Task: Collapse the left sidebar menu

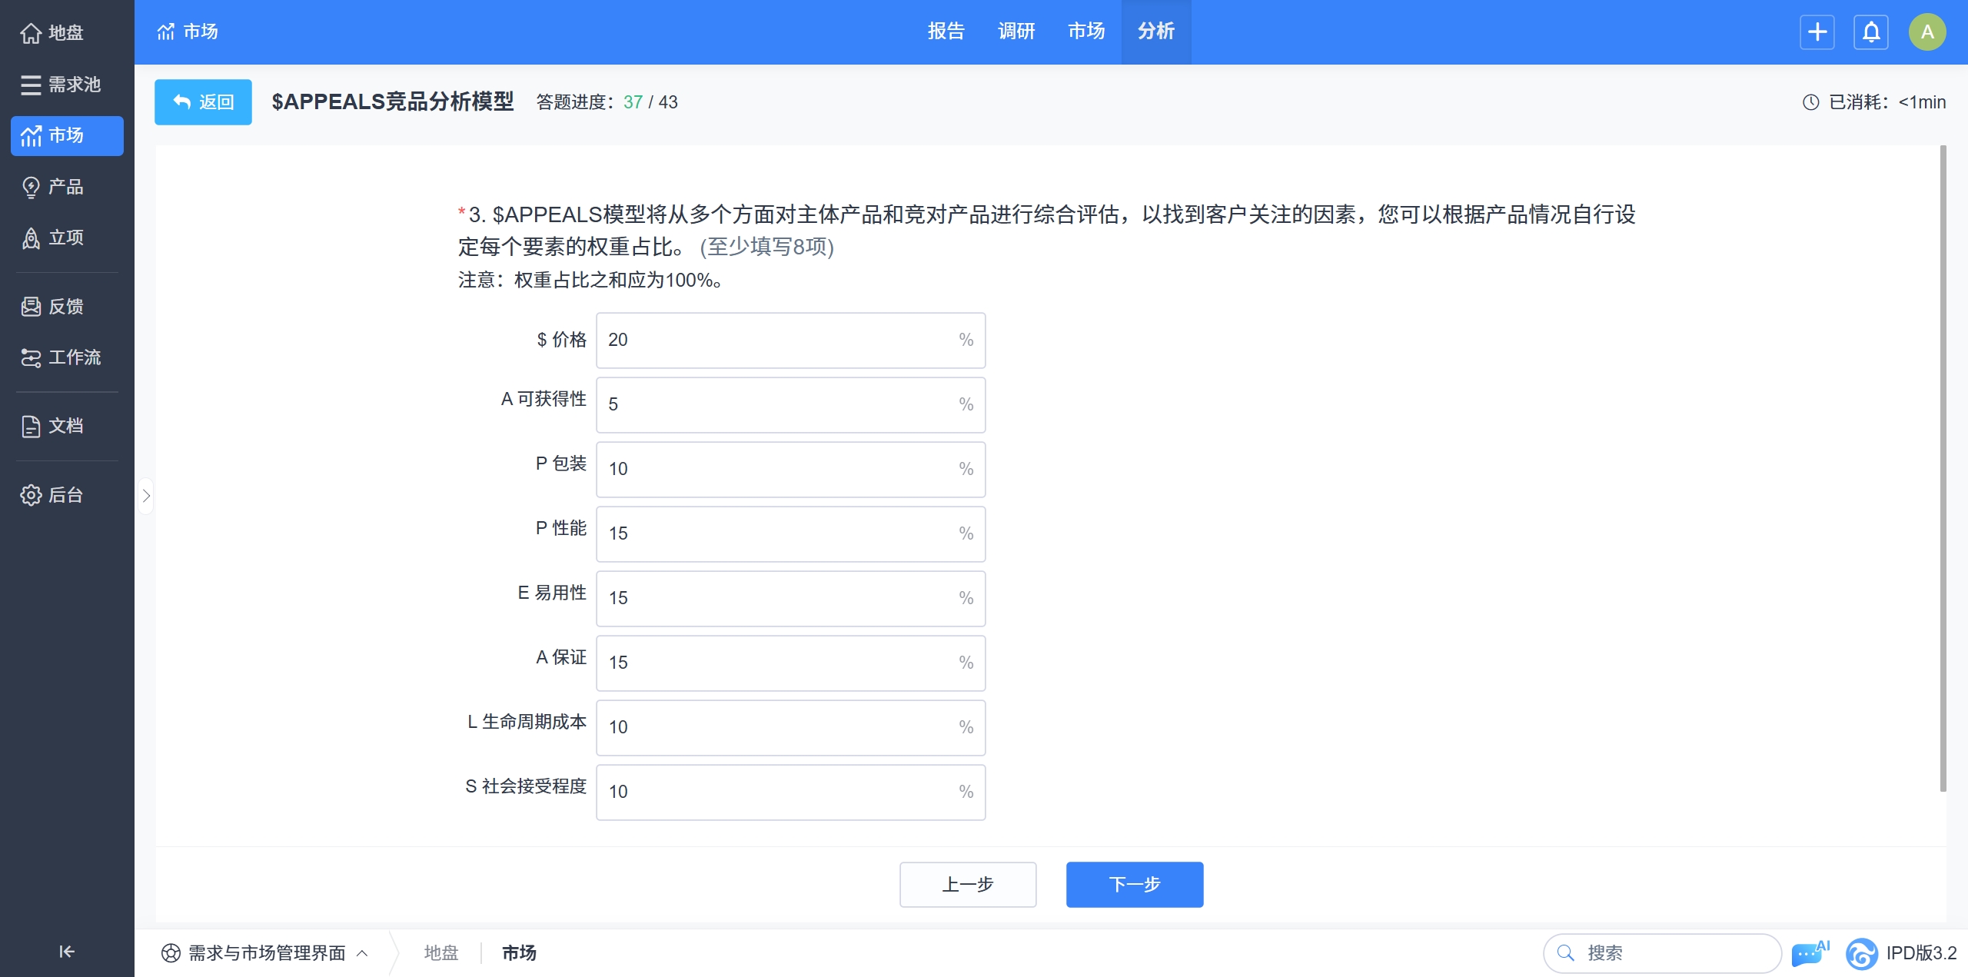Action: tap(67, 952)
